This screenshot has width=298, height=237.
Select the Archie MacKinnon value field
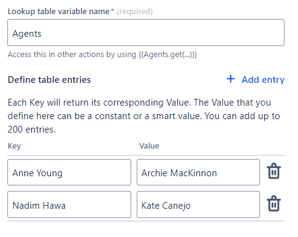(x=198, y=172)
